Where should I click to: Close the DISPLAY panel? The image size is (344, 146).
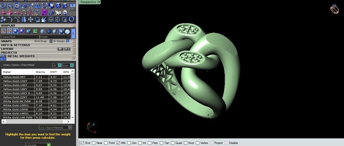(74, 26)
